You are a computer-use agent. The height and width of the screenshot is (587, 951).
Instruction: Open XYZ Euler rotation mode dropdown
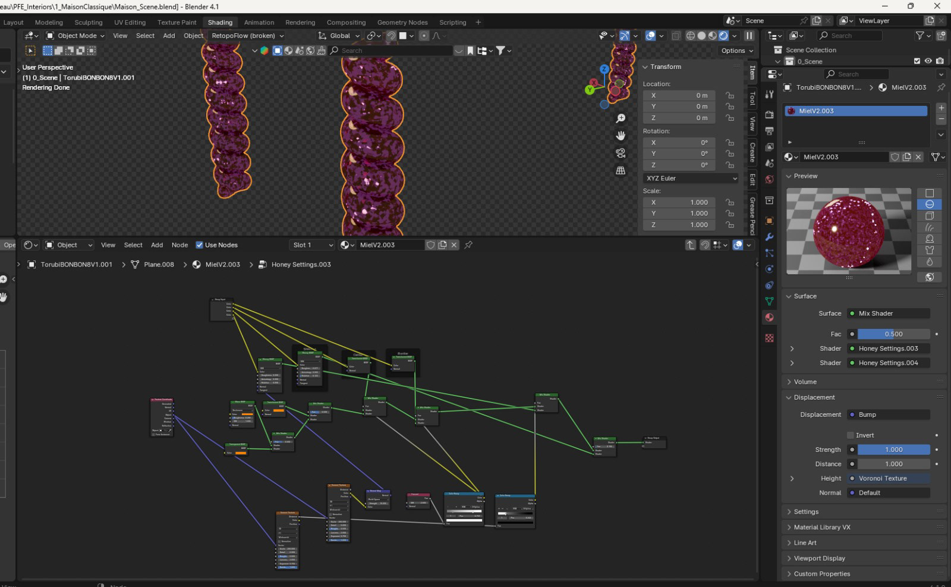click(691, 178)
